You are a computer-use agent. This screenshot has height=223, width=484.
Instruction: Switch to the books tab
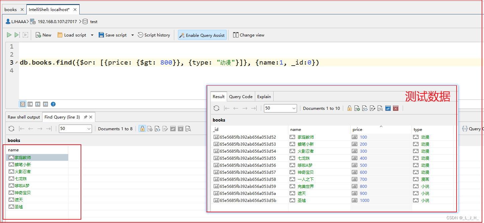point(10,9)
